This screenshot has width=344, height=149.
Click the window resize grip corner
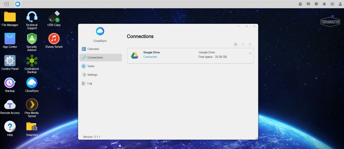256,138
